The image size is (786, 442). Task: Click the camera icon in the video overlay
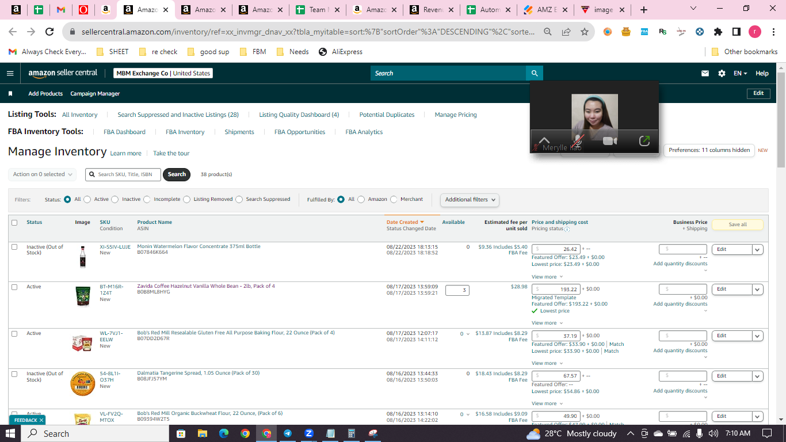click(610, 141)
